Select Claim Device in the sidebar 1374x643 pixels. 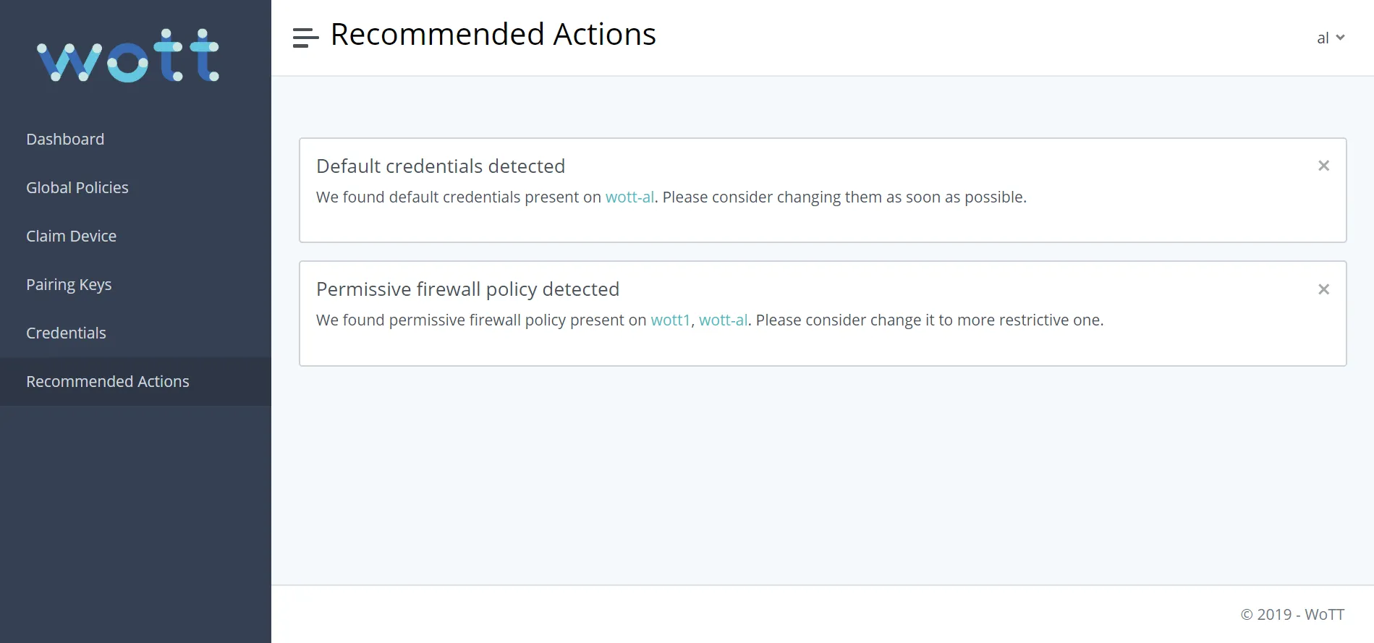[x=71, y=236]
